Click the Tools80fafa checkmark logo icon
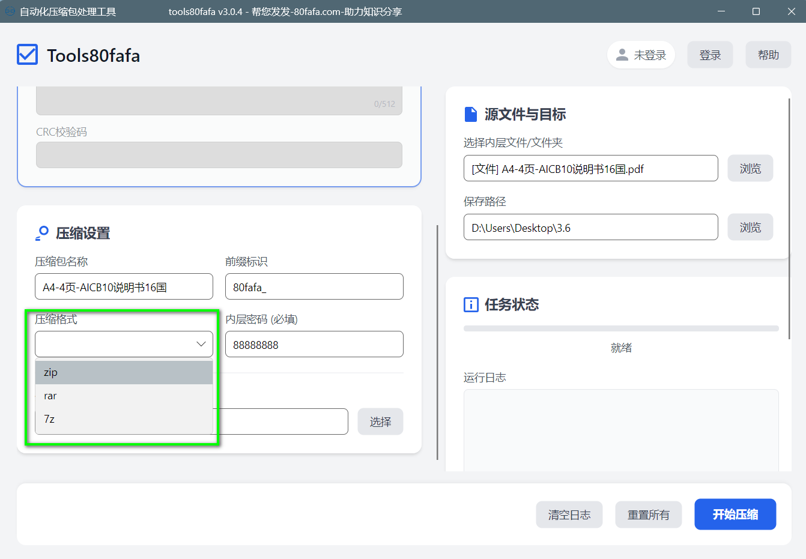This screenshot has height=559, width=806. pos(28,55)
